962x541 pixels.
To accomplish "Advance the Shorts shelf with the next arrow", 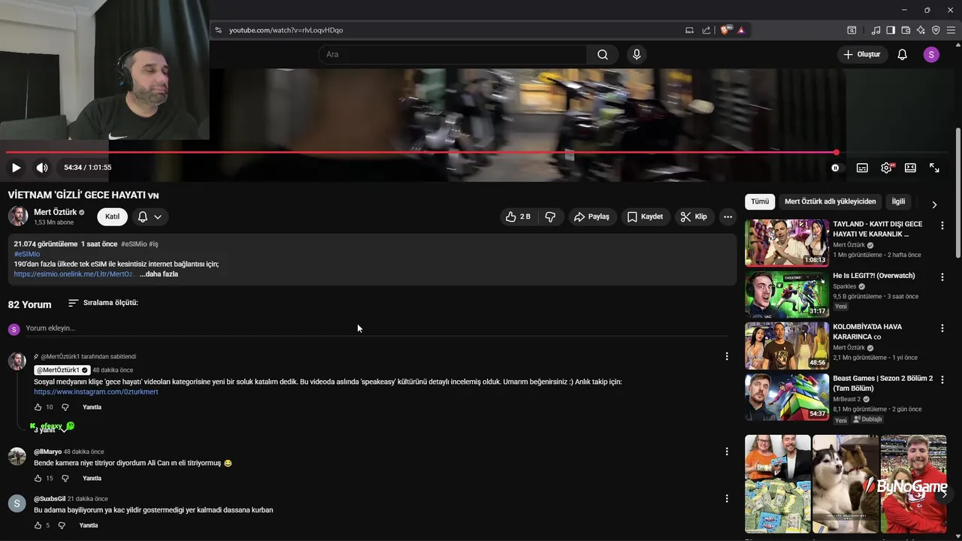I will [x=944, y=494].
